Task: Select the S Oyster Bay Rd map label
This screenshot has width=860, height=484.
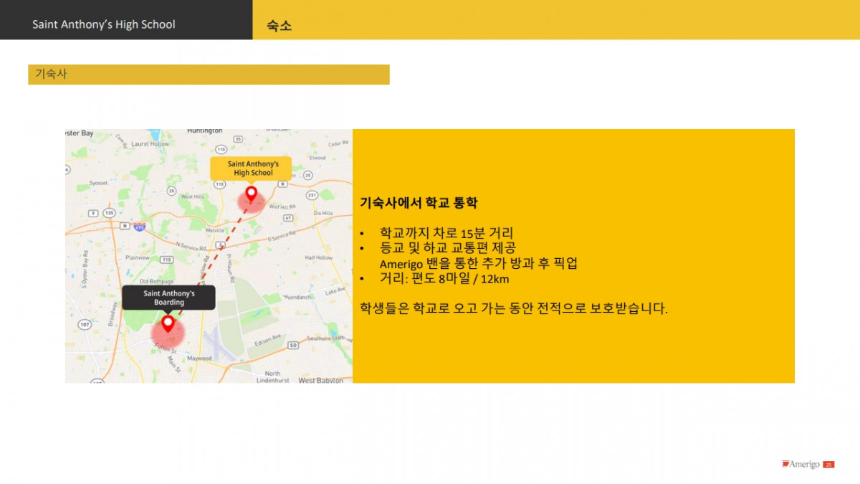Action: pos(85,270)
